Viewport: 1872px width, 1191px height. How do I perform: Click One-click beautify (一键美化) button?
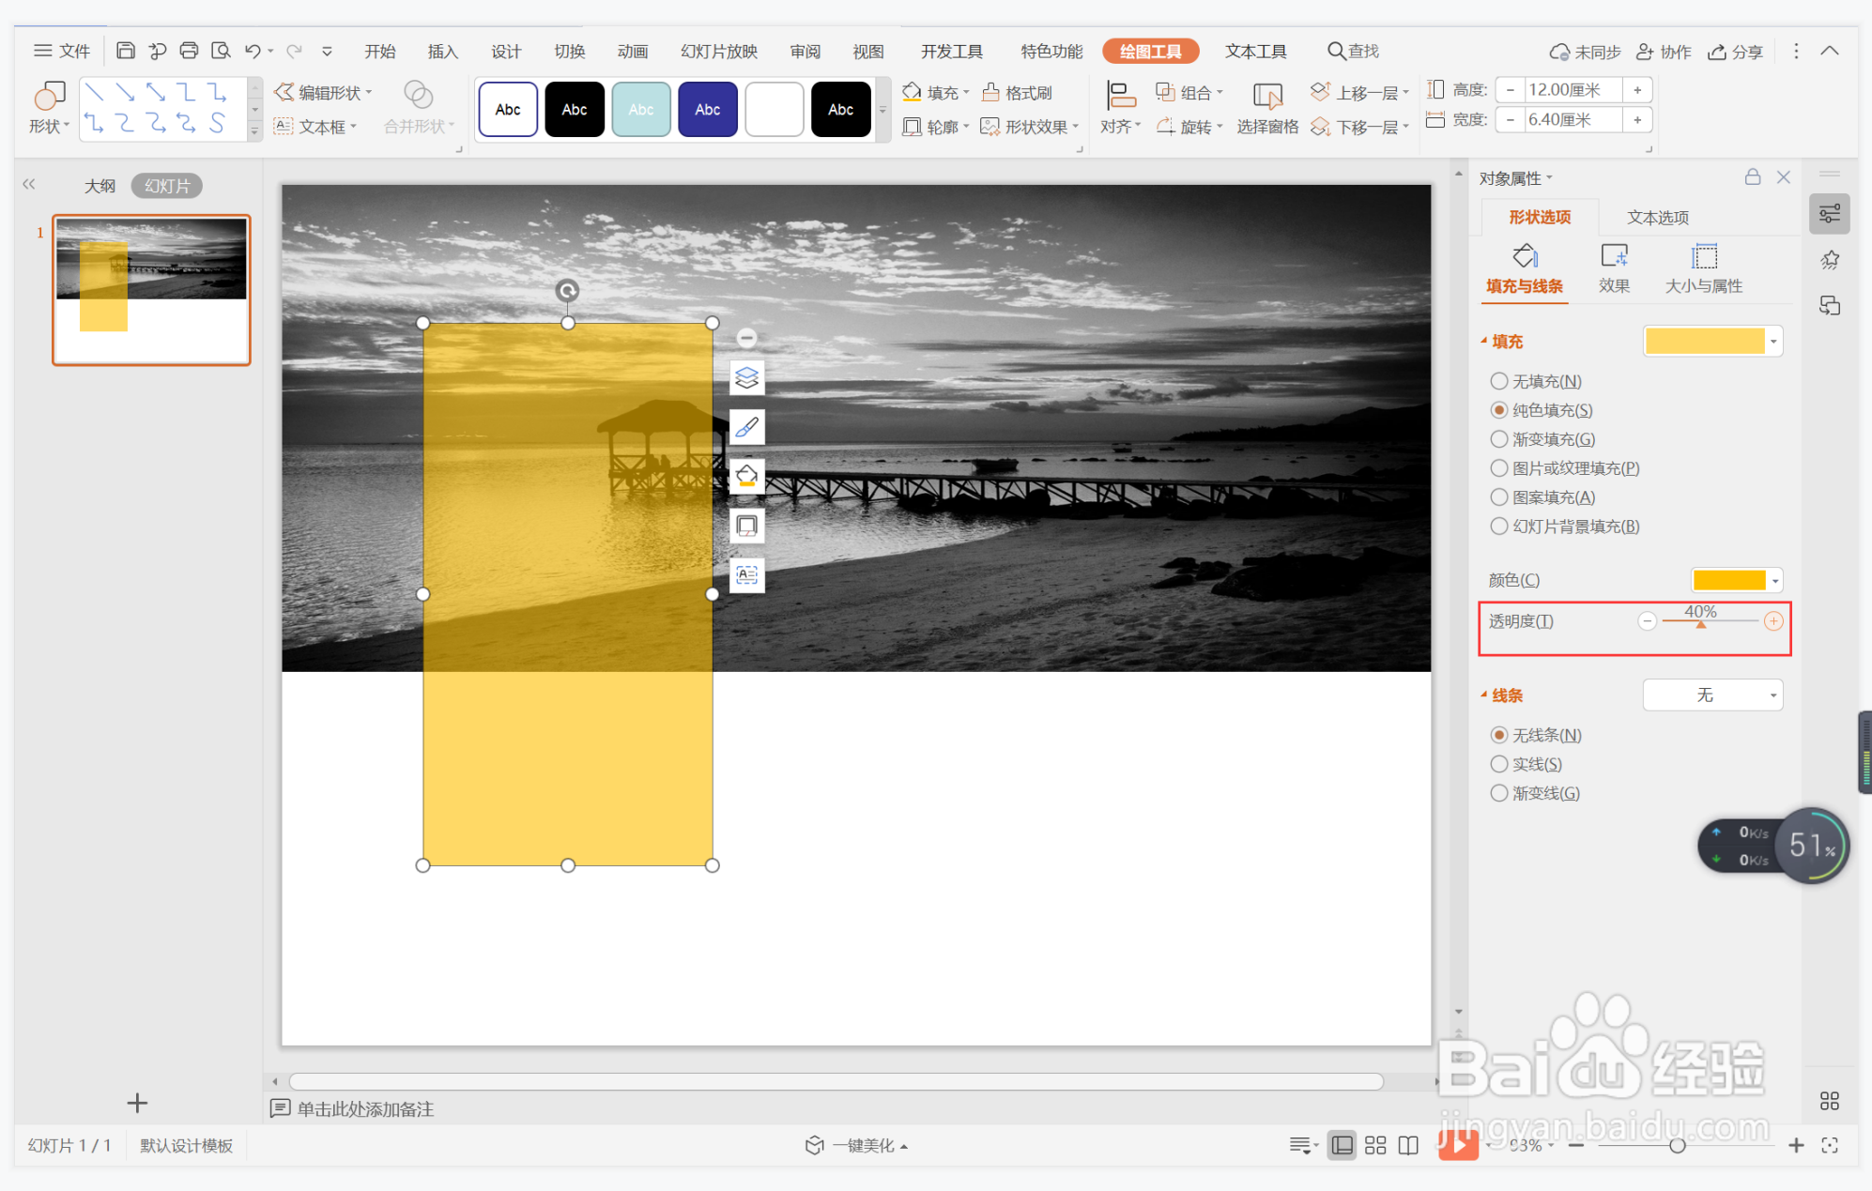(x=855, y=1145)
